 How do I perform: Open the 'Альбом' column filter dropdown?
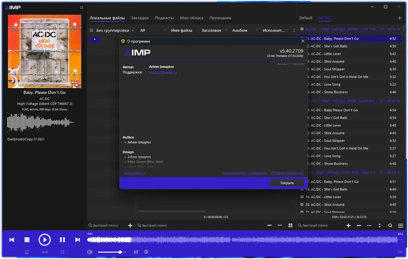point(256,31)
